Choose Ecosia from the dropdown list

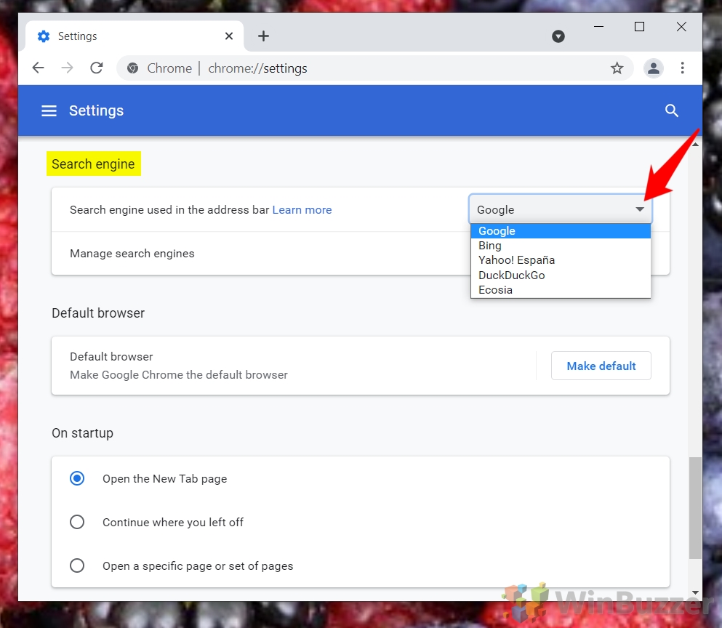click(561, 289)
